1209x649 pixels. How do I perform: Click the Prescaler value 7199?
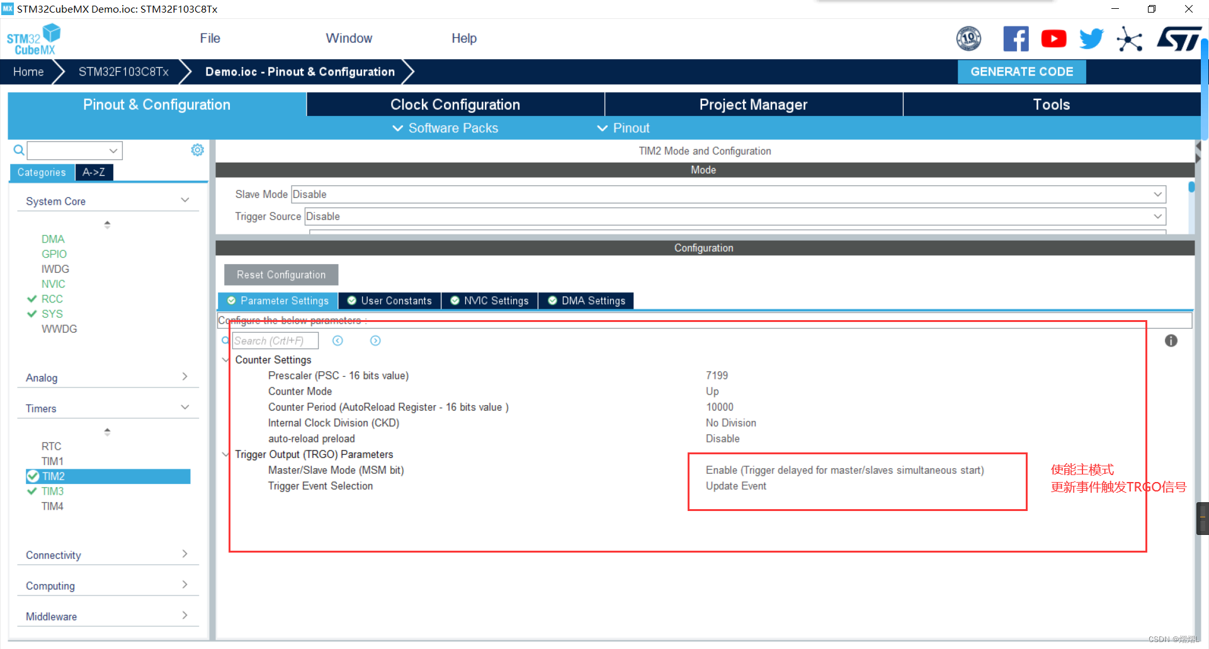coord(717,376)
